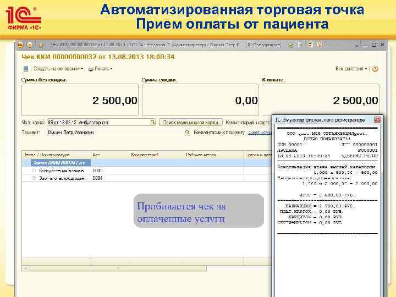Click the magnifier icon in the Мед. карта field
The image size is (396, 297).
click(152, 122)
